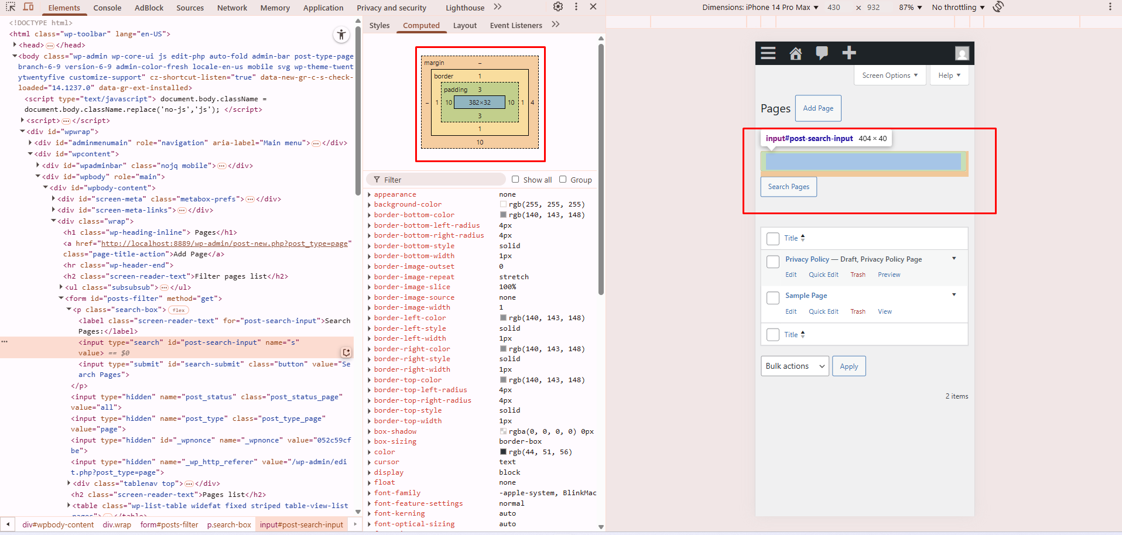Check the Sample Page row checkbox
Viewport: 1122px width, 535px height.
[773, 298]
